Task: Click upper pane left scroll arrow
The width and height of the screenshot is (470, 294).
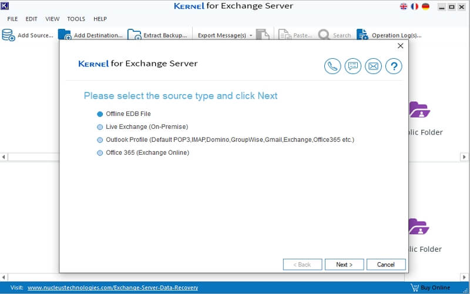Action: point(4,157)
